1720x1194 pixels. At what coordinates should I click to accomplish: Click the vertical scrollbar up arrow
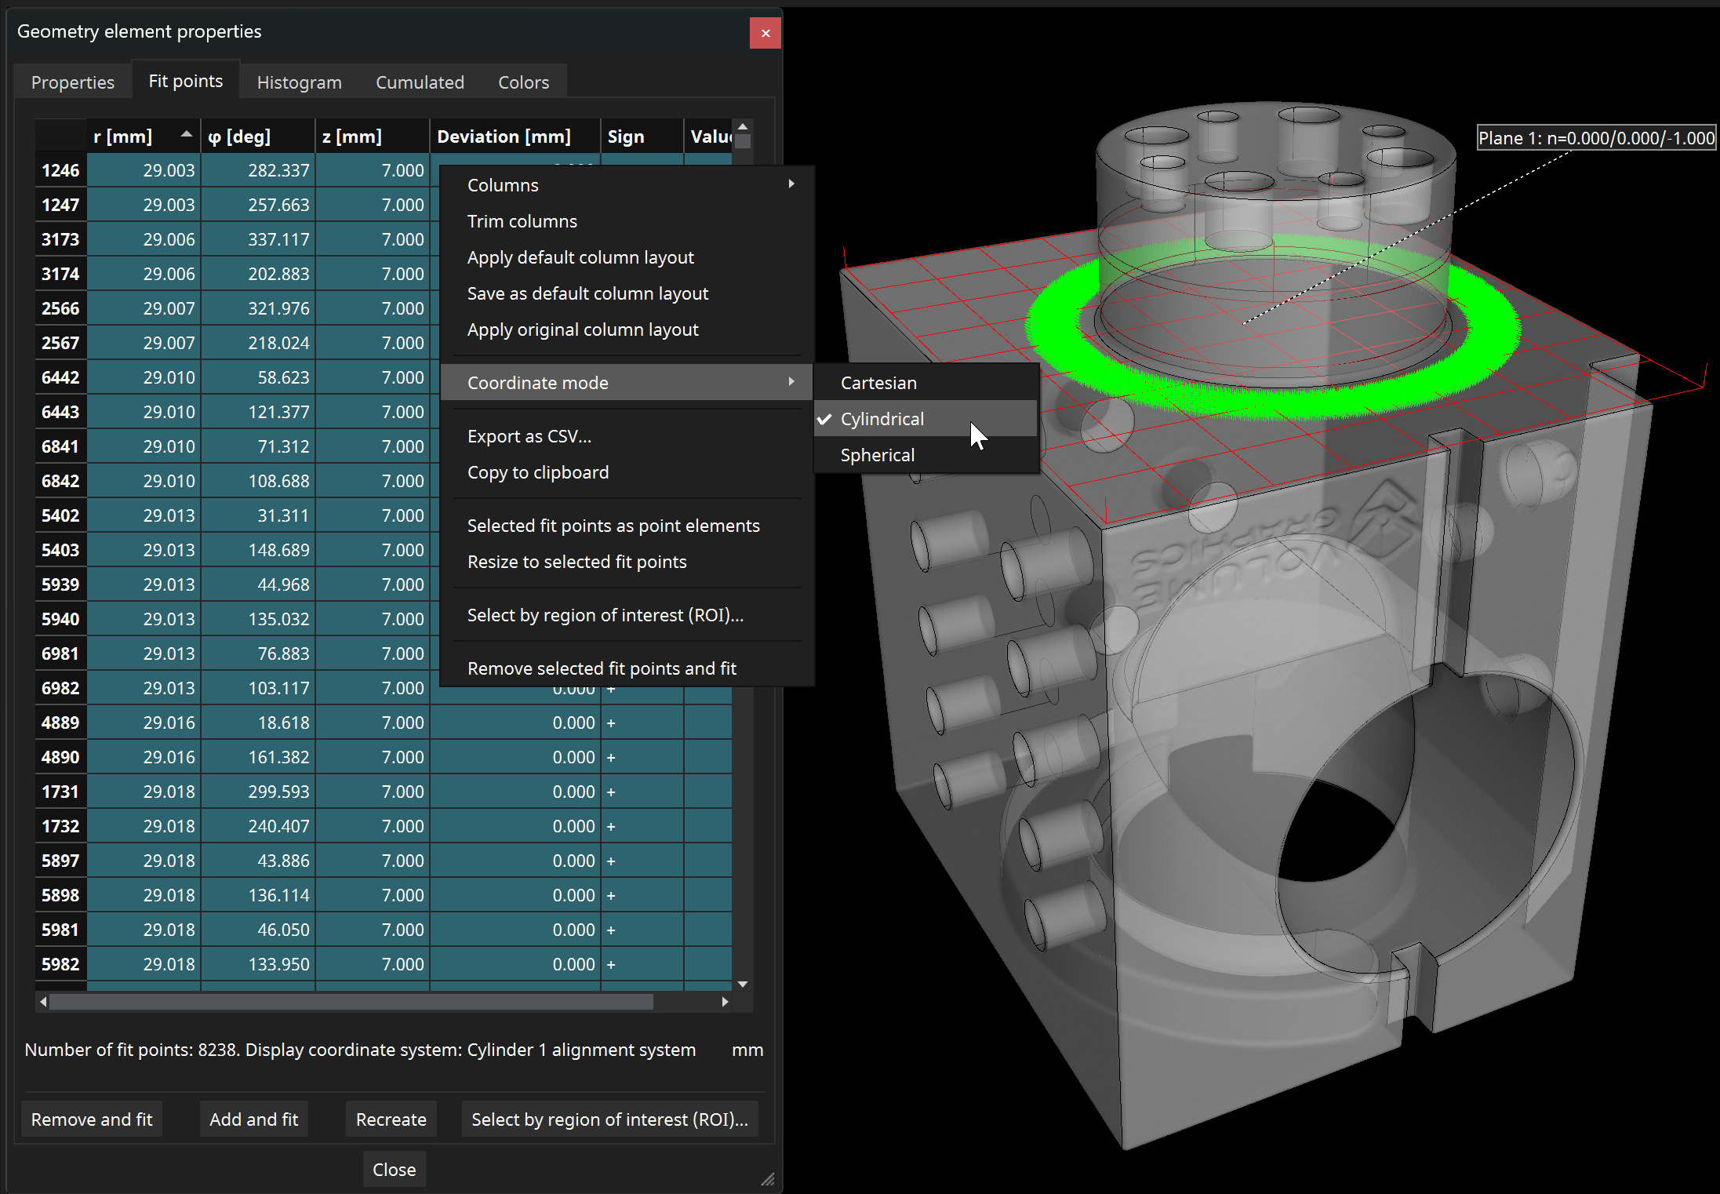click(x=742, y=126)
